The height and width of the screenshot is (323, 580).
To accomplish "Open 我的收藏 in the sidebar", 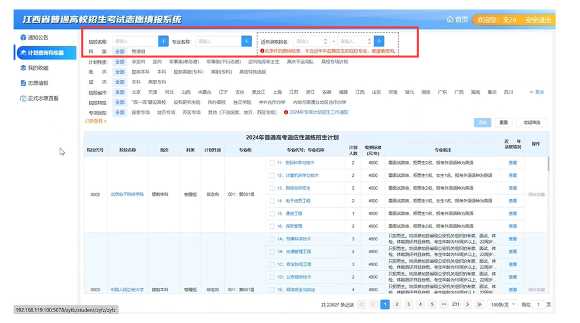I will (38, 68).
